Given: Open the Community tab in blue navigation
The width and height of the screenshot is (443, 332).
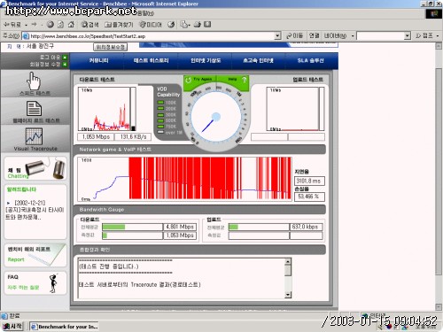Looking at the screenshot, I should pos(98,60).
